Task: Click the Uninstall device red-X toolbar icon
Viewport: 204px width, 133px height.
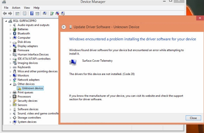Action: click(x=57, y=13)
